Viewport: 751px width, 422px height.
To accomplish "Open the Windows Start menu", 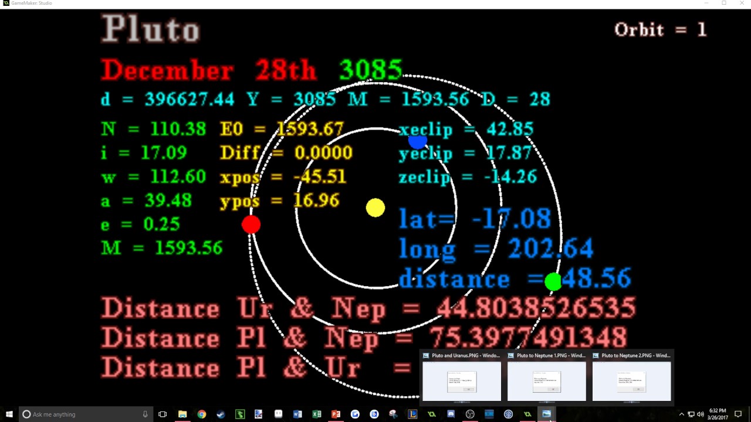I will click(x=9, y=414).
